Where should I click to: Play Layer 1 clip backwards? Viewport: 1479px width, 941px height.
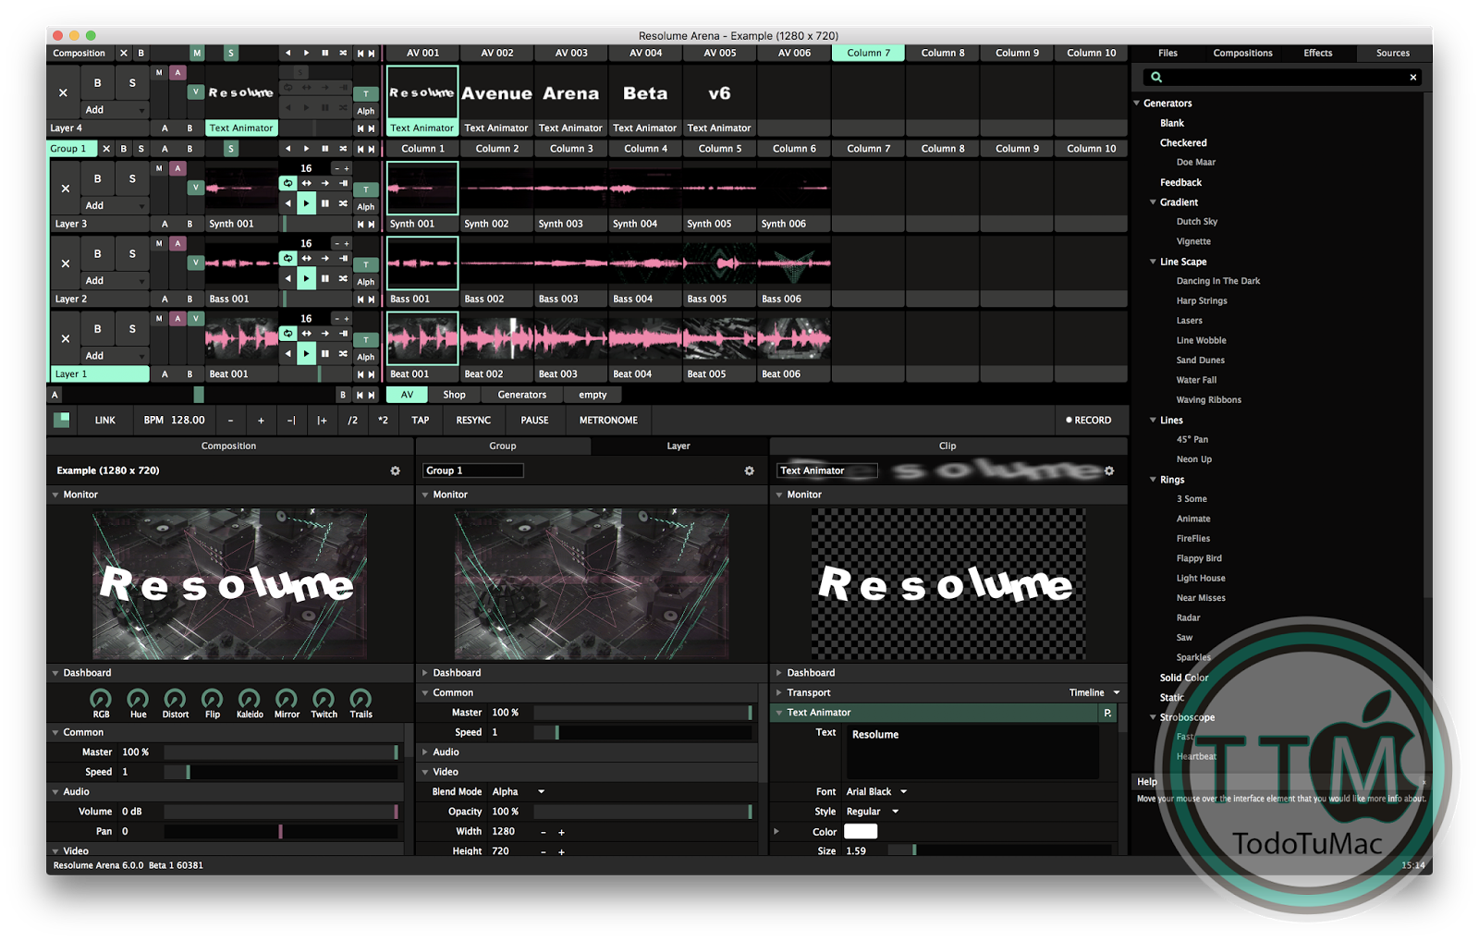click(288, 353)
